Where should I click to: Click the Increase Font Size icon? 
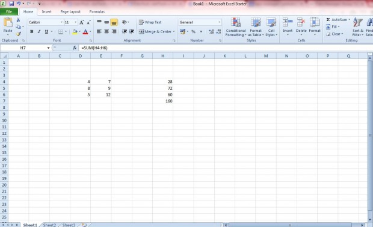[x=82, y=22]
